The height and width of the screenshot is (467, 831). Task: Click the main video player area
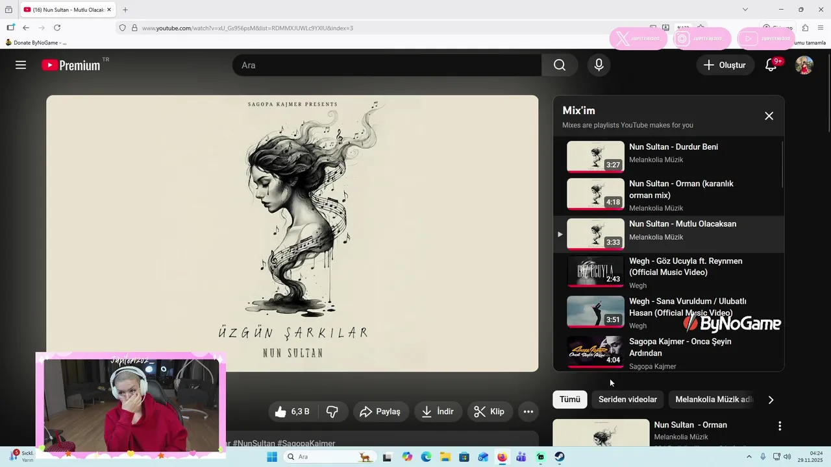pyautogui.click(x=292, y=233)
